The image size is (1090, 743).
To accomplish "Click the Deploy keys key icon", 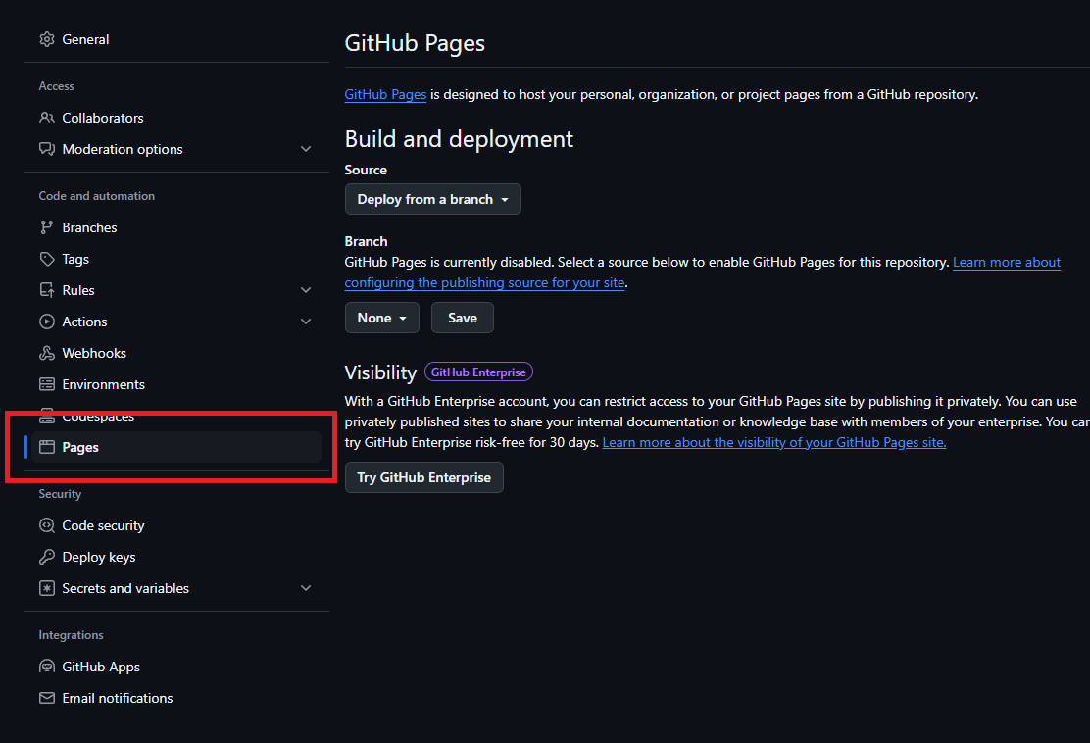I will coord(47,557).
